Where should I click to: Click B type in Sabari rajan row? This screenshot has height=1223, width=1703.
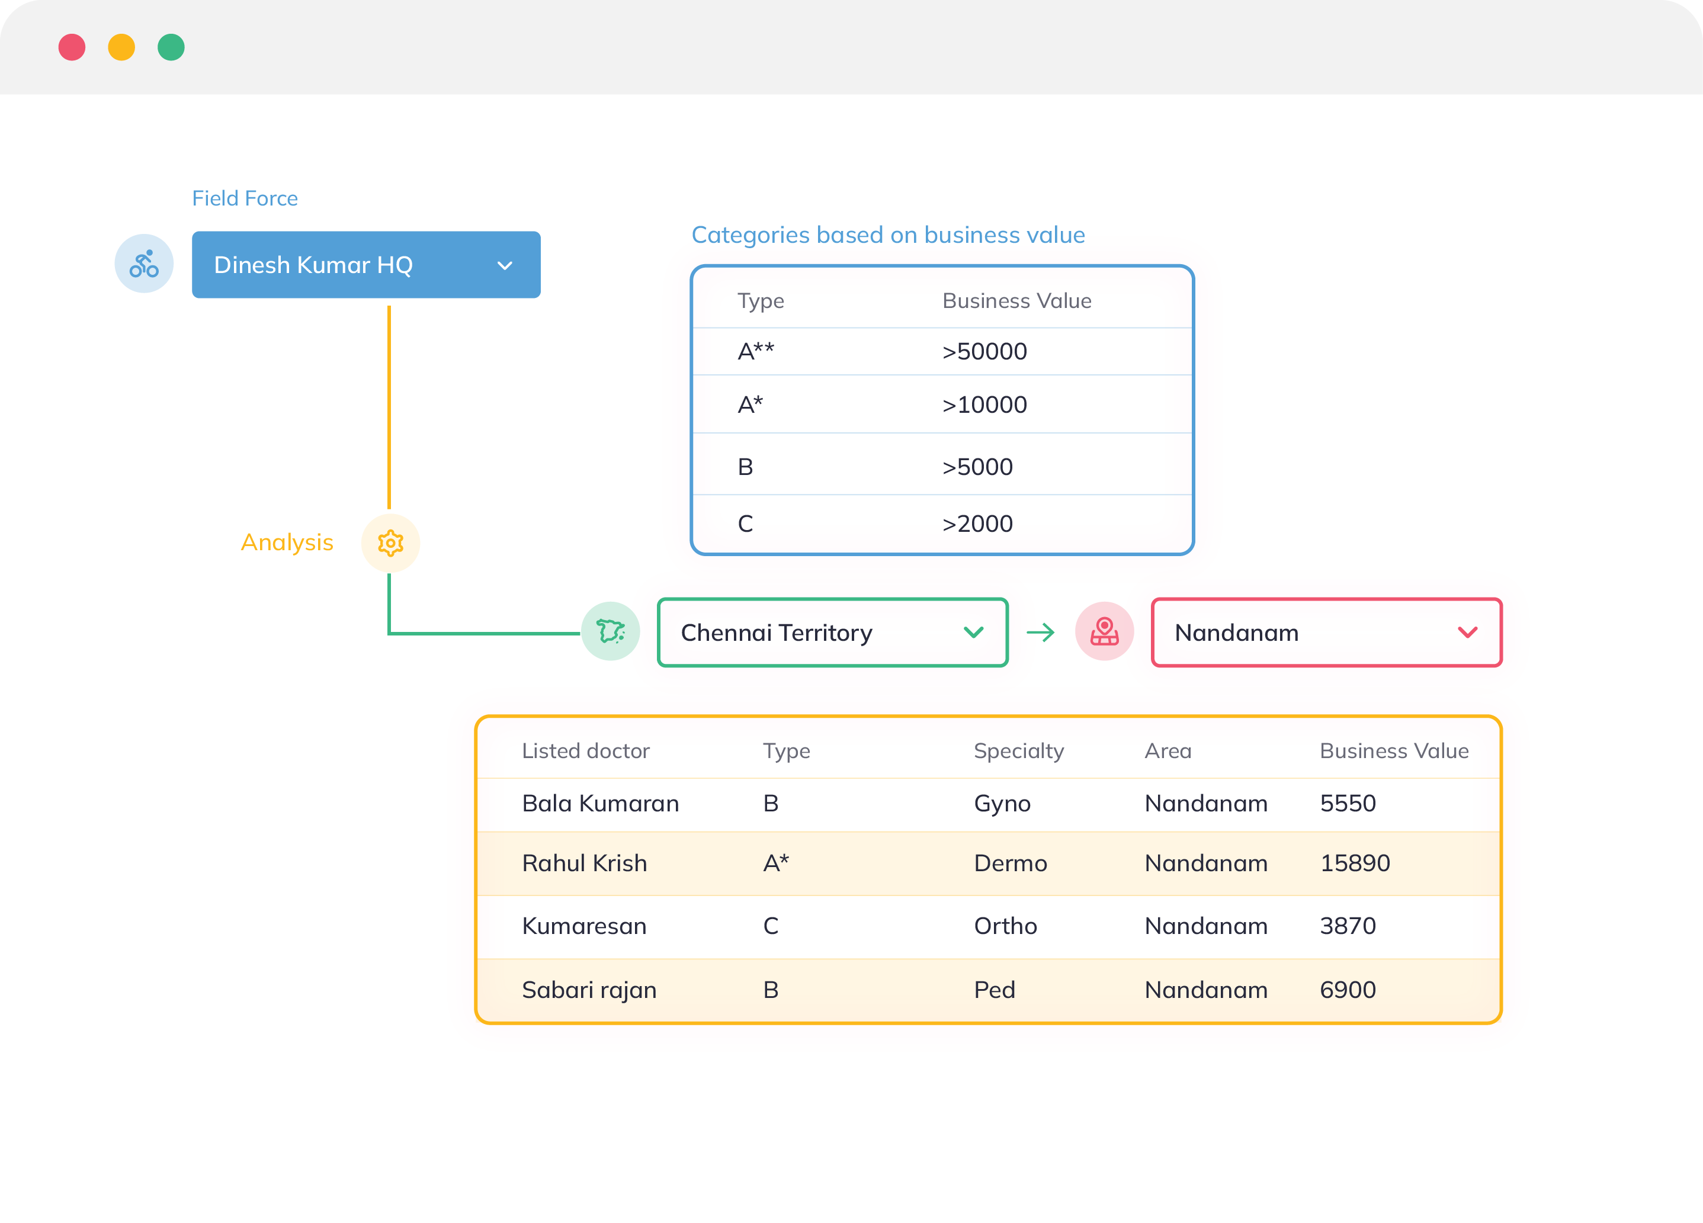(771, 990)
